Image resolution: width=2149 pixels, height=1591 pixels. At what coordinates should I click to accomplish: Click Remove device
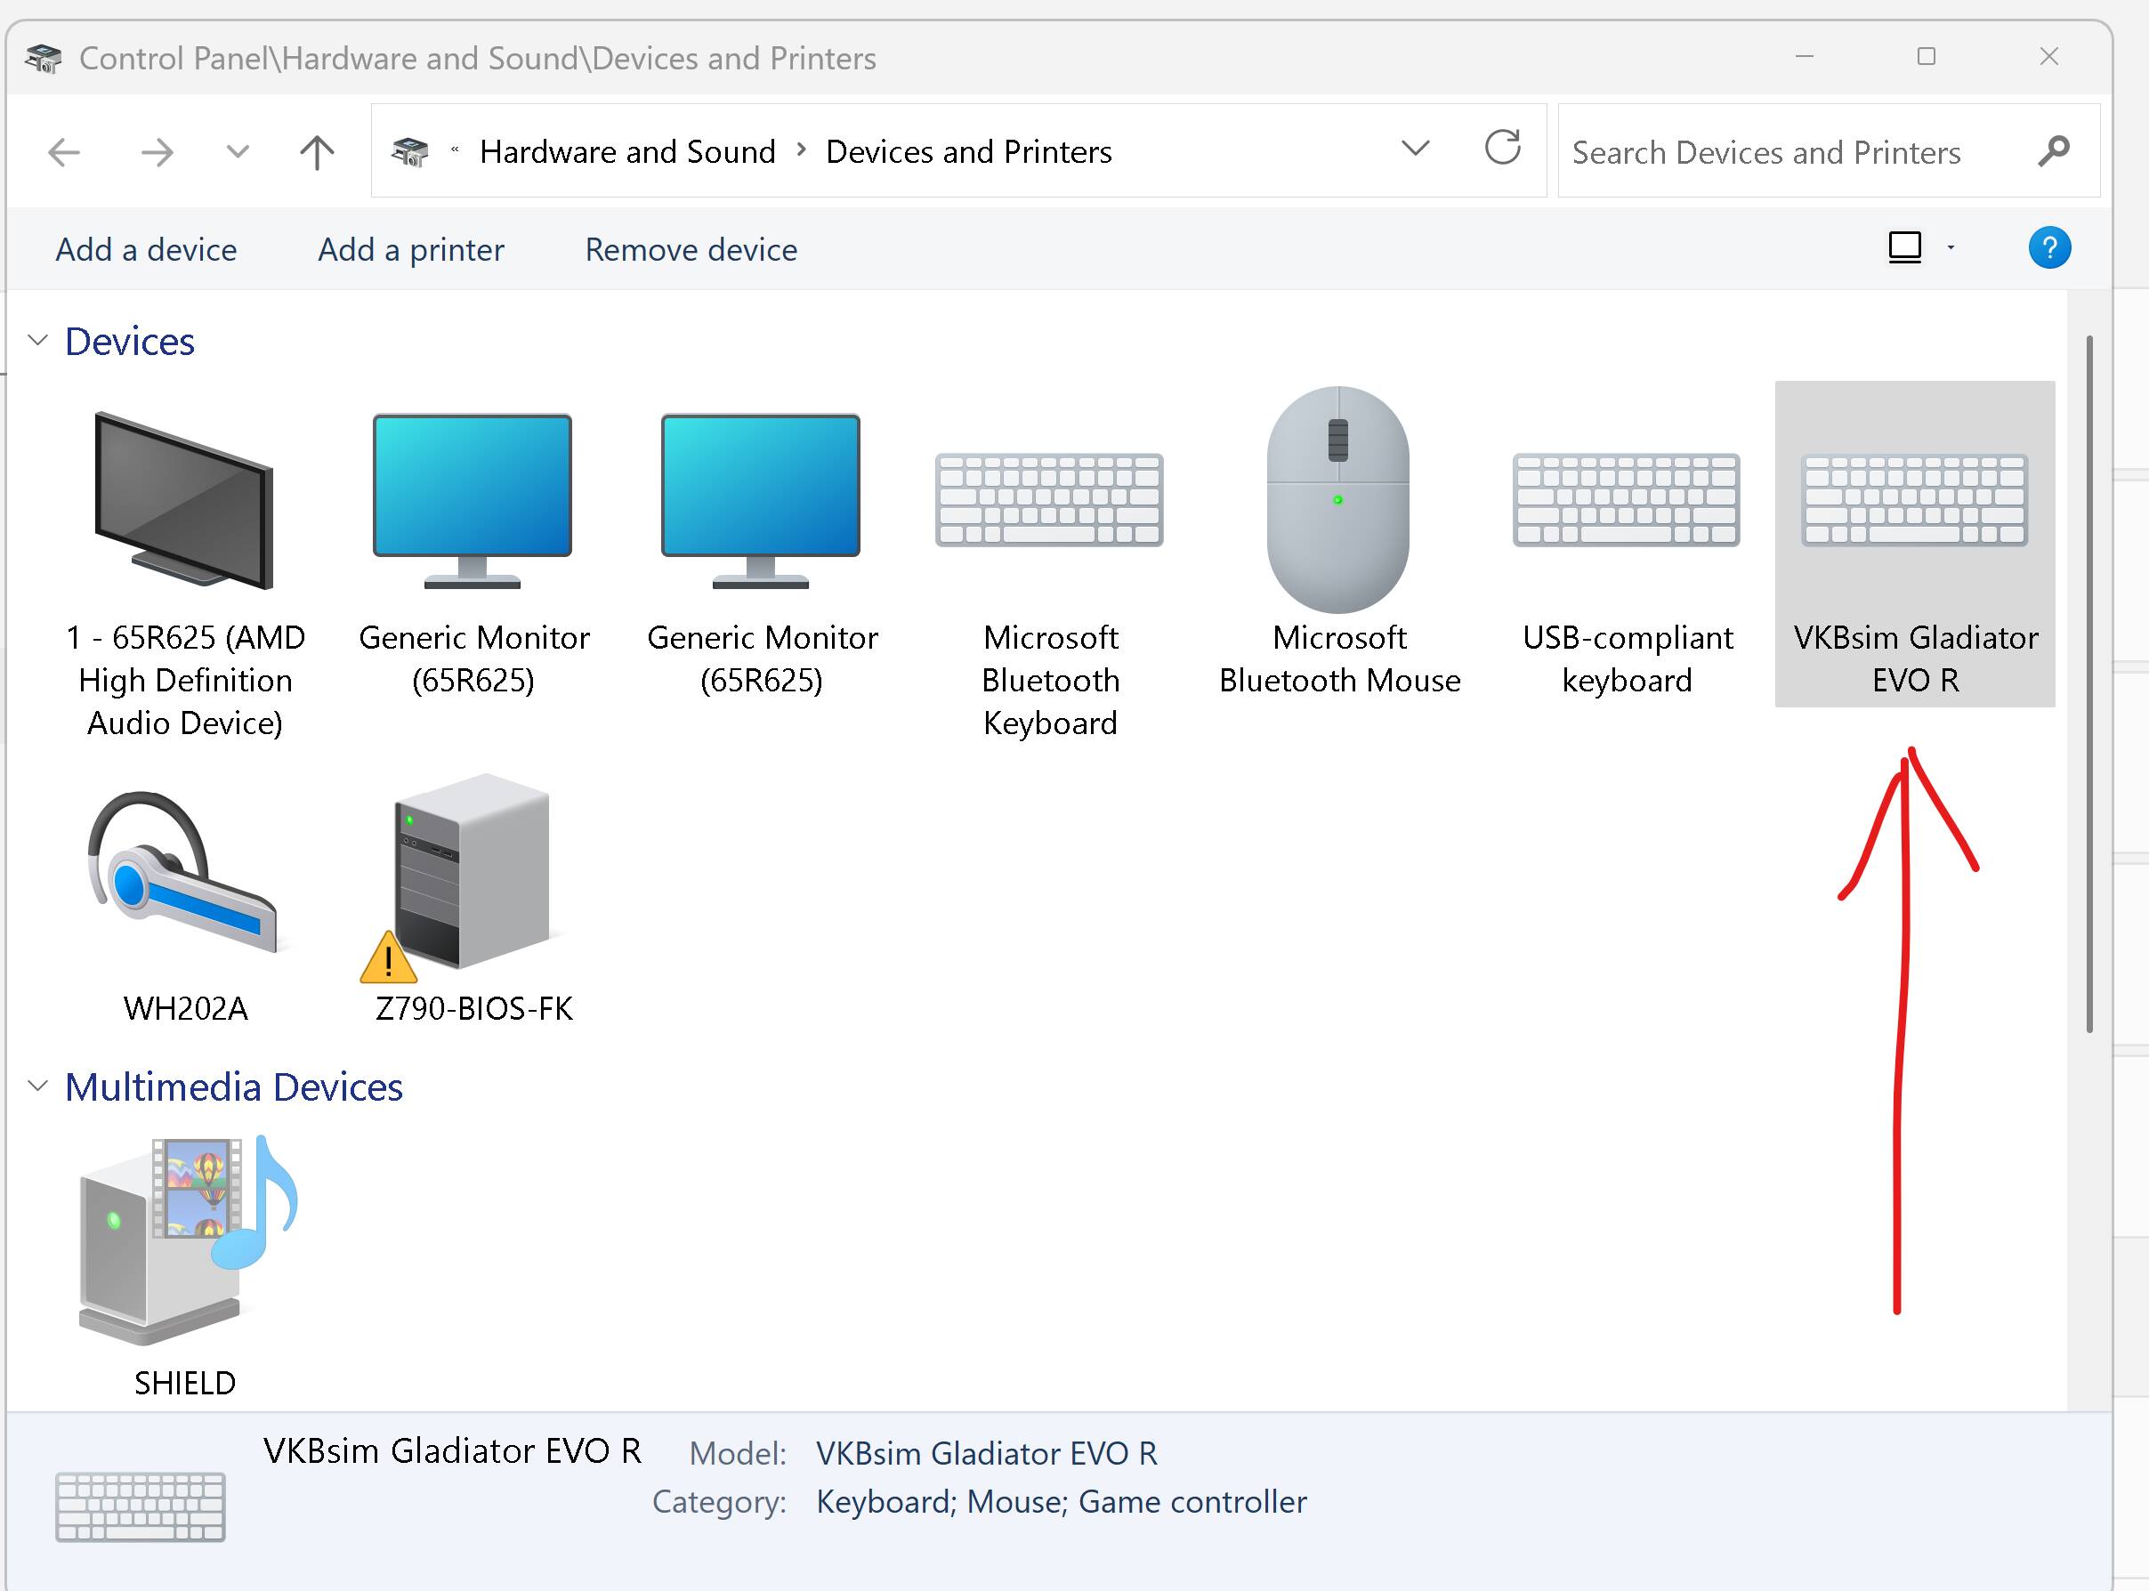(691, 249)
